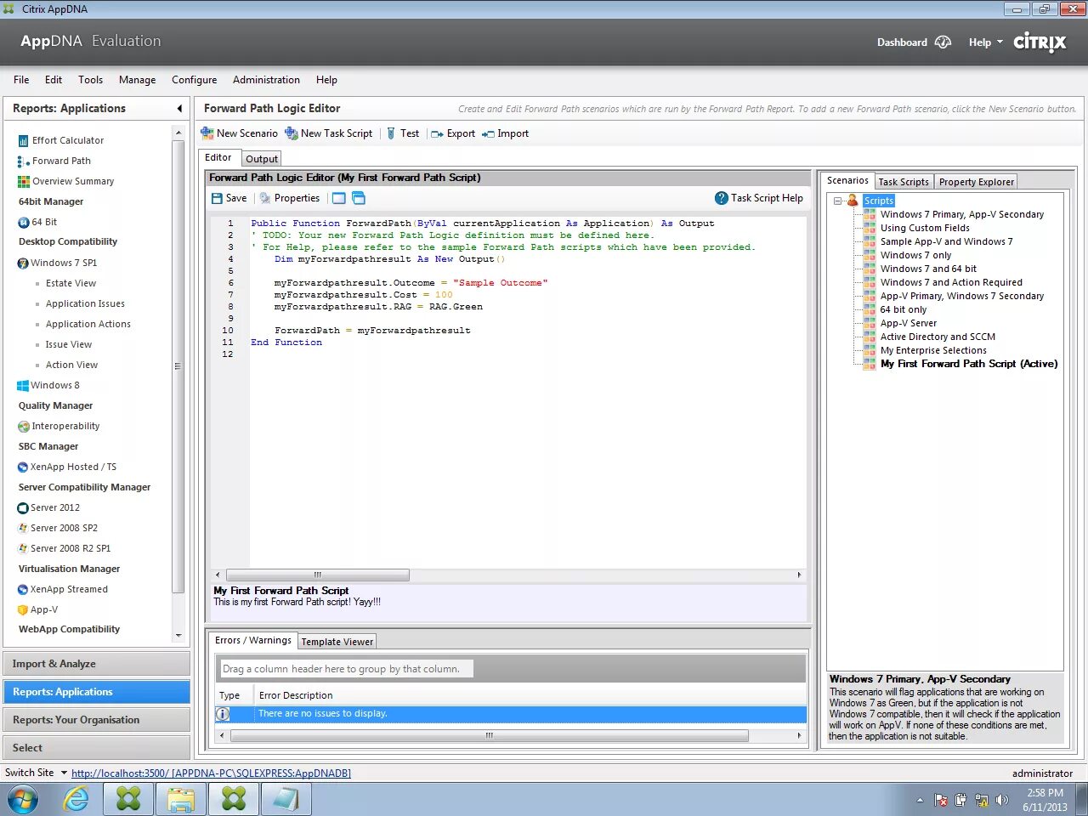
Task: Click the Export toolbar button
Action: pos(452,133)
